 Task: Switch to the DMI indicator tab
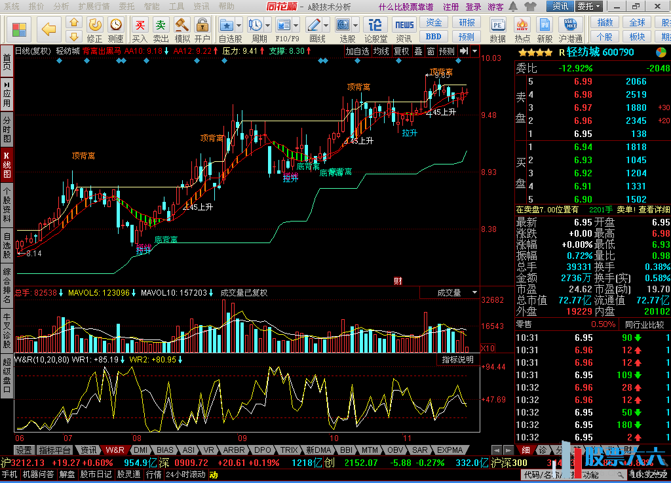(140, 450)
